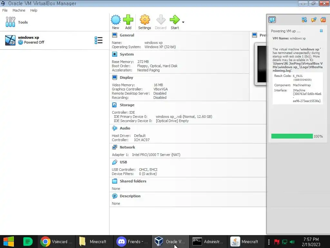Open the Description heading link
Screen dimensions: 330x248
(130, 196)
